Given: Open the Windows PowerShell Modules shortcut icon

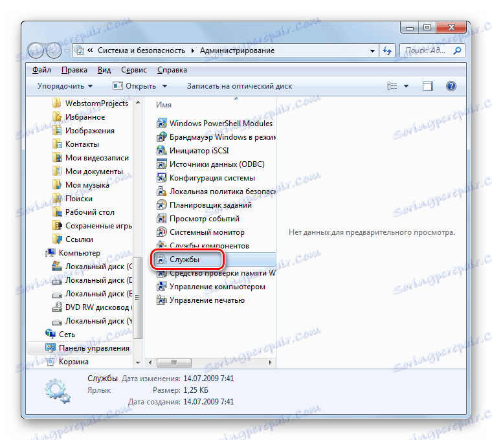Looking at the screenshot, I should point(162,123).
